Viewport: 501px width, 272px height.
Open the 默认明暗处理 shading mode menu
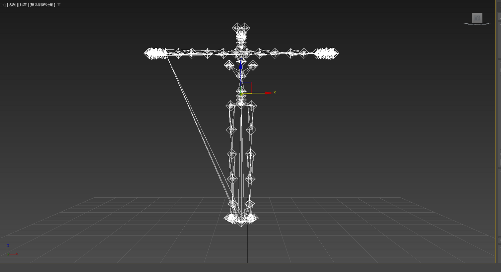coord(42,5)
